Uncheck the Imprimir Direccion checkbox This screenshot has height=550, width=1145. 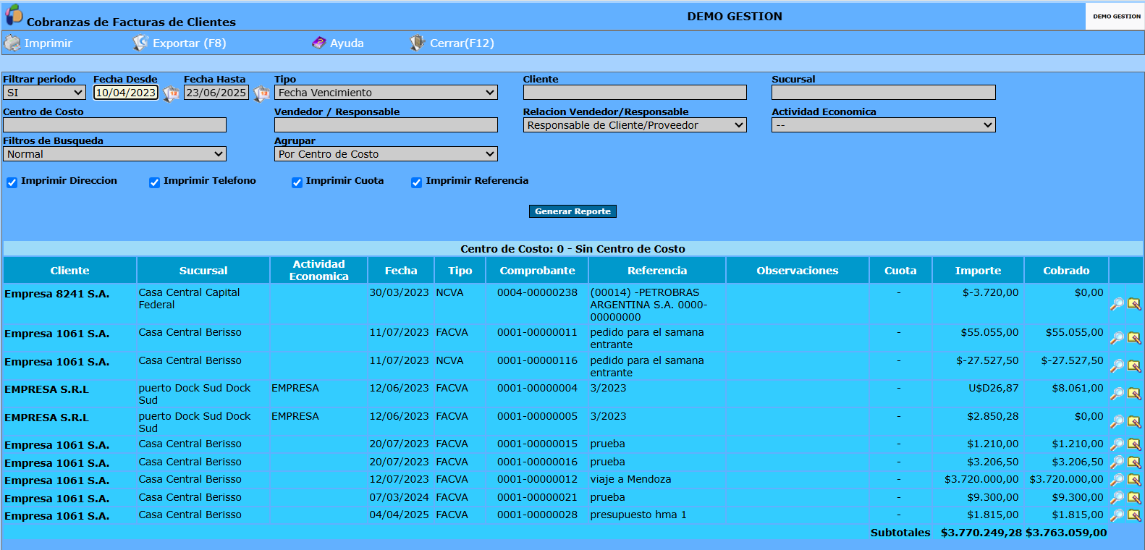pyautogui.click(x=12, y=182)
